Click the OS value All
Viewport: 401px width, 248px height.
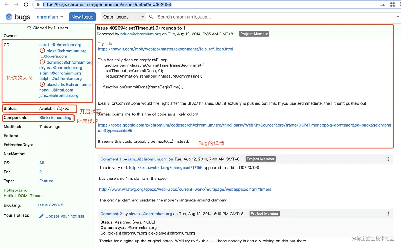coord(42,163)
